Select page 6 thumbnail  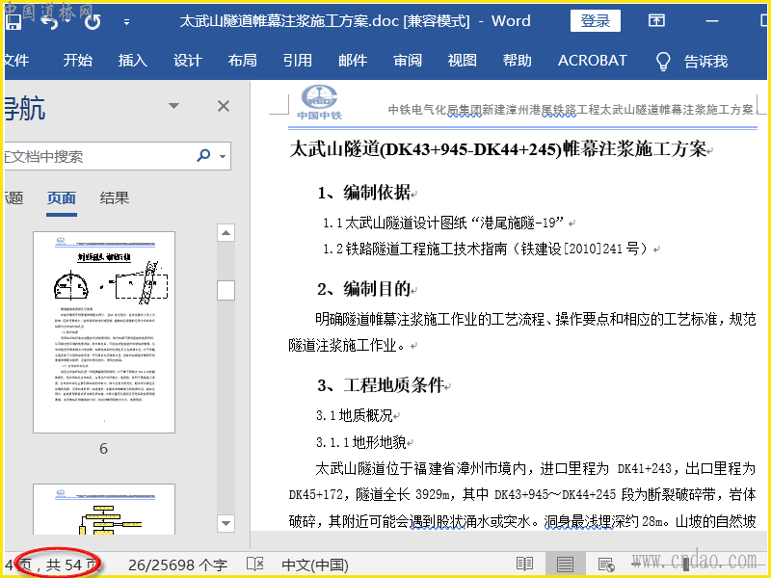click(104, 332)
